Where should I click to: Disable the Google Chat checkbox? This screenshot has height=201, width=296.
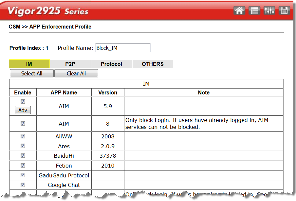[23, 185]
